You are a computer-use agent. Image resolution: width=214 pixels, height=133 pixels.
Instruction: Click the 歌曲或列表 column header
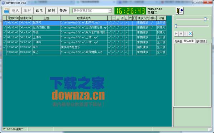(84, 18)
